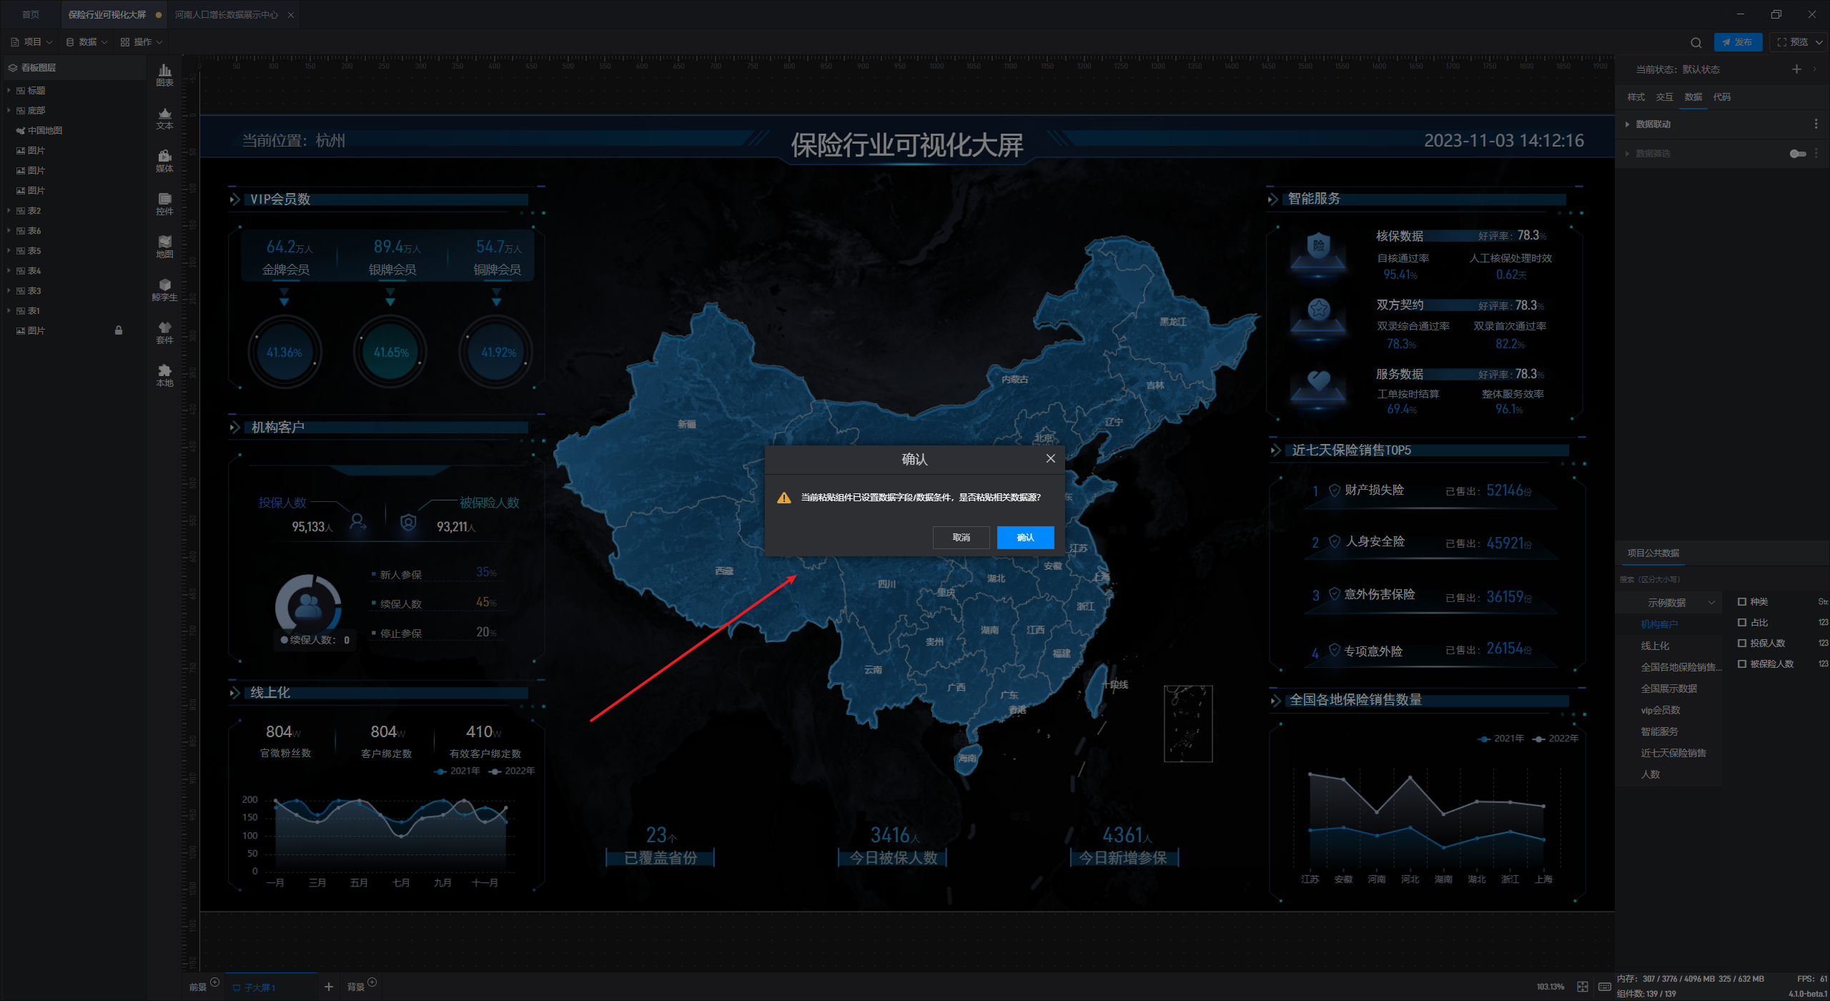Viewport: 1830px width, 1001px height.
Task: Click the lock icon on the 图片 layer
Action: click(x=119, y=330)
